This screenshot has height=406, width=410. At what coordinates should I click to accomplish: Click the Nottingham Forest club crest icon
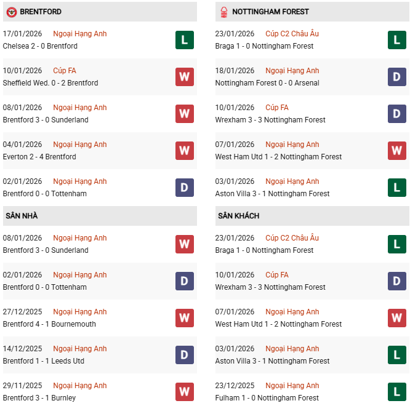(x=223, y=12)
